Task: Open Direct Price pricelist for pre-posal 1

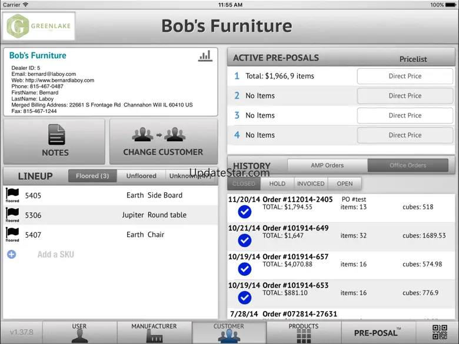Action: click(x=405, y=76)
